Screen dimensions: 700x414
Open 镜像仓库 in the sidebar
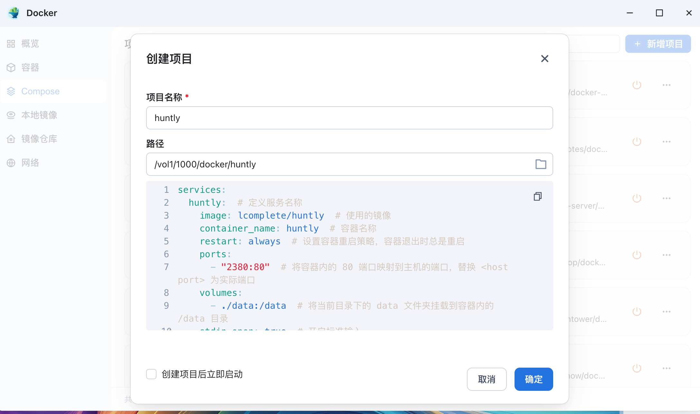[x=54, y=139]
